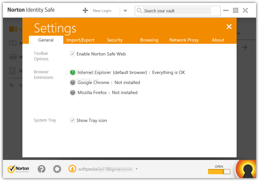Click Google Chrome : Not installed text
This screenshot has width=259, height=181.
109,82
